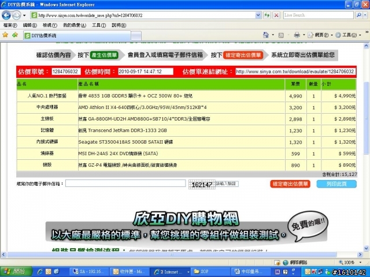
Task: Click the horizontal scrollbar right arrow
Action: pyautogui.click(x=360, y=254)
